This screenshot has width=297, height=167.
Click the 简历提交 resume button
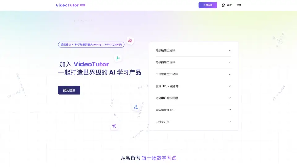pyautogui.click(x=69, y=90)
